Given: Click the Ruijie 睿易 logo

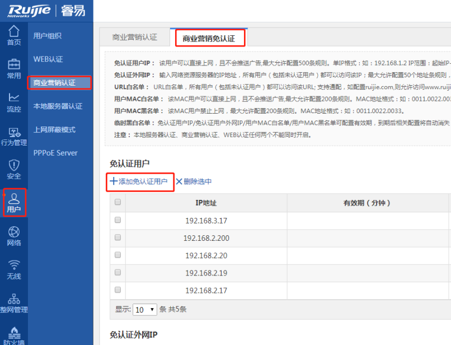Looking at the screenshot, I should 47,11.
